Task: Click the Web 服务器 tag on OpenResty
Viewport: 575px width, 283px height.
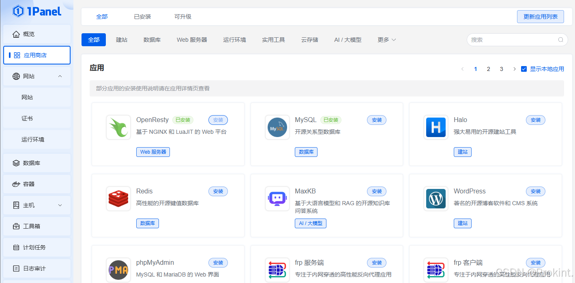Action: [x=153, y=152]
